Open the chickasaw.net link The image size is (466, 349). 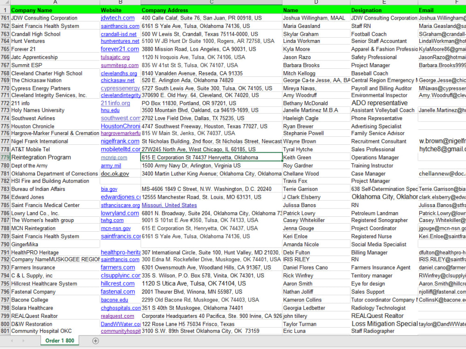[118, 81]
